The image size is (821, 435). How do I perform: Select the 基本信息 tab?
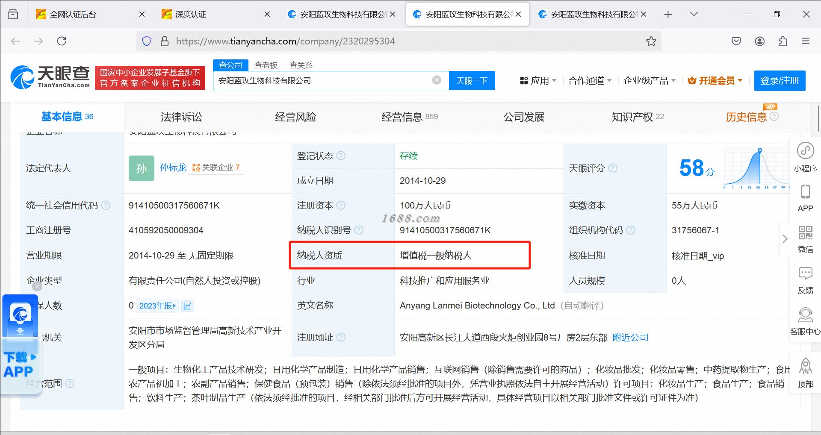67,117
